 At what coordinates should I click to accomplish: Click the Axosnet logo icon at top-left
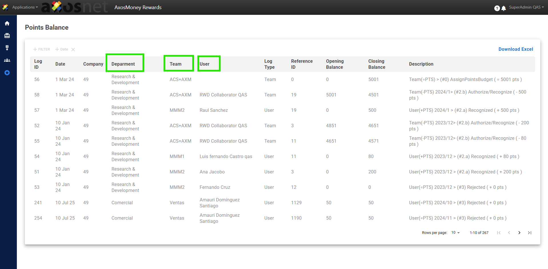pyautogui.click(x=5, y=7)
